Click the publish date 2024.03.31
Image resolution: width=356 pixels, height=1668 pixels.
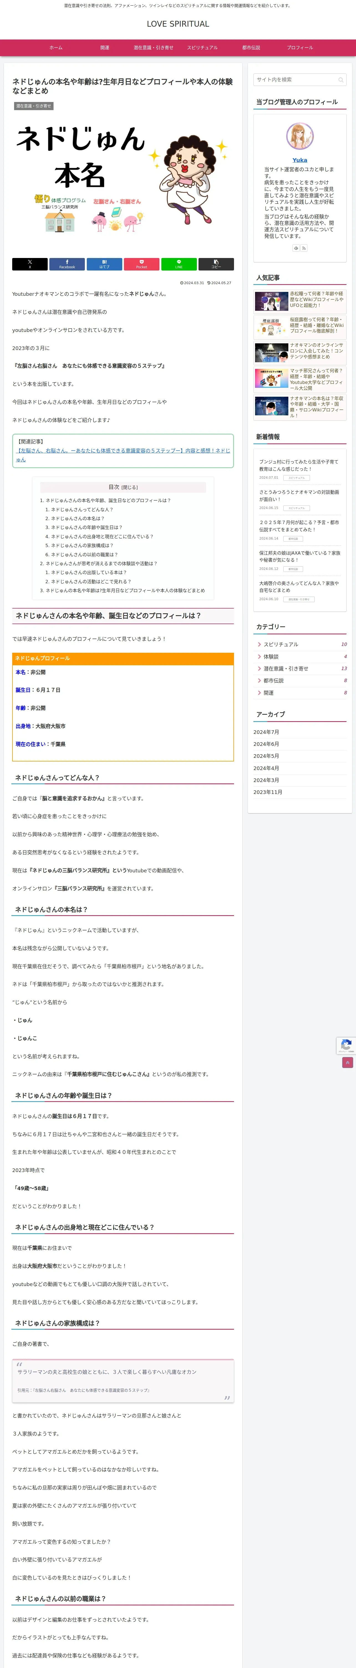(192, 283)
